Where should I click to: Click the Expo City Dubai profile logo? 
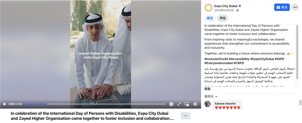(x=208, y=8)
